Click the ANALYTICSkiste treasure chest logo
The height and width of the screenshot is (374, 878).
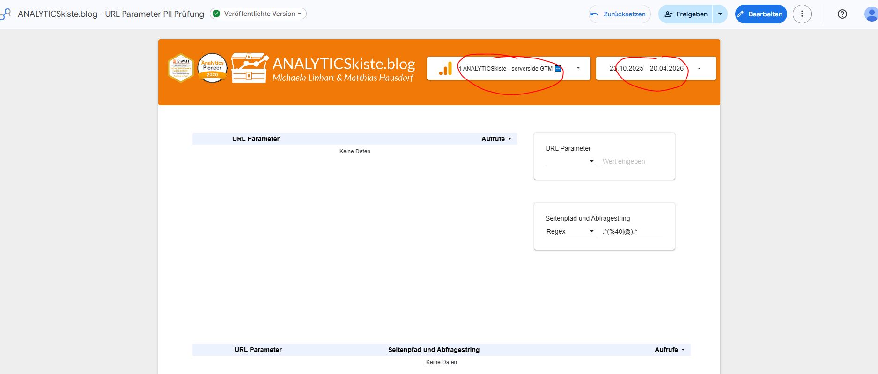click(250, 68)
